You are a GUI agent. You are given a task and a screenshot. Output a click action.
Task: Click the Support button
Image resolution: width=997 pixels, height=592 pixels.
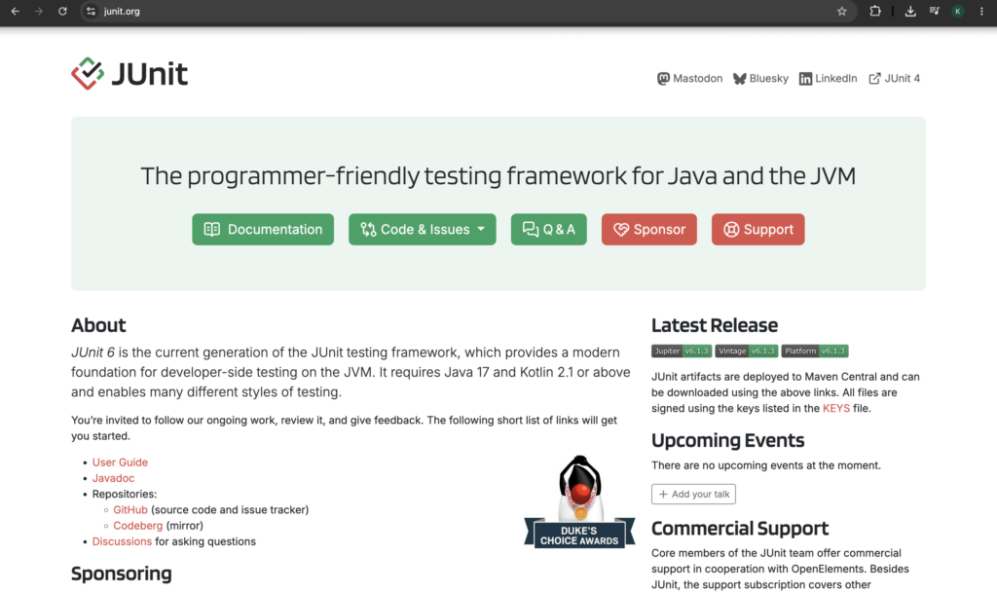pyautogui.click(x=757, y=230)
